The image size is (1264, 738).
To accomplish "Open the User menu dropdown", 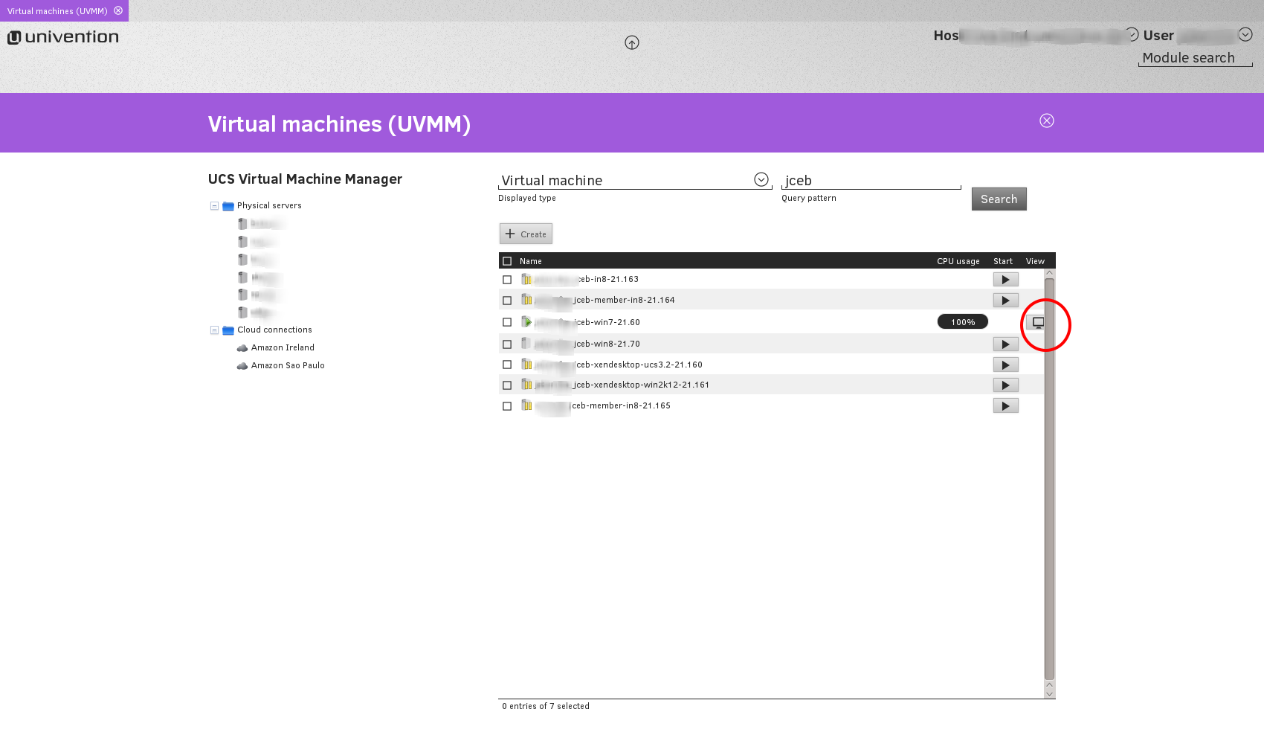I will [x=1245, y=35].
